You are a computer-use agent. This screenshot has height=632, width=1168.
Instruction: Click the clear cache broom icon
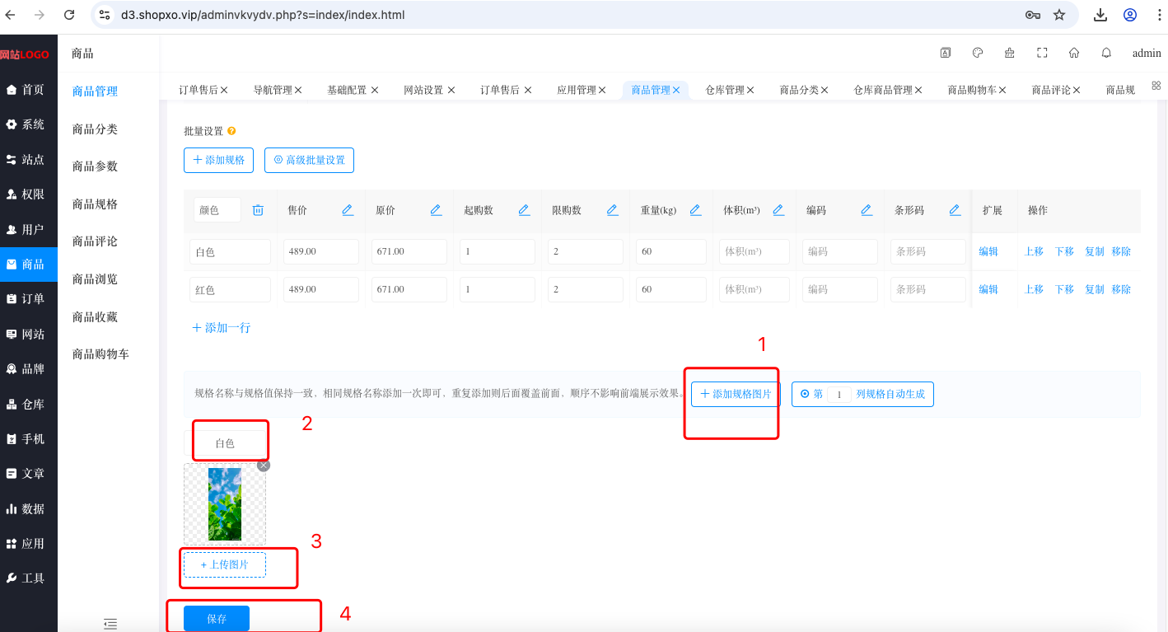coord(1010,53)
